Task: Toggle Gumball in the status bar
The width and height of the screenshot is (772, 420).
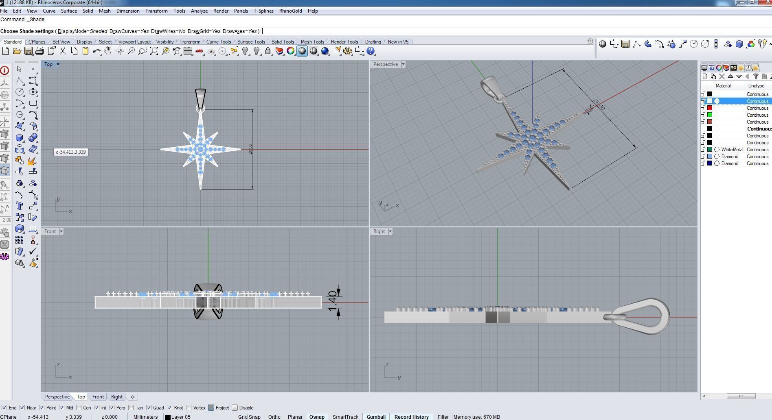Action: pyautogui.click(x=376, y=417)
